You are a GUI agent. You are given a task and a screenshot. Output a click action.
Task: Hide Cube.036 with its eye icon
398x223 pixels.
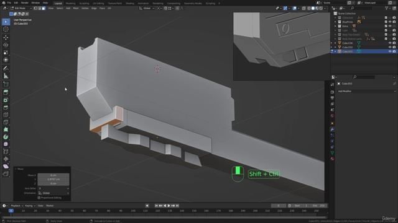point(390,43)
